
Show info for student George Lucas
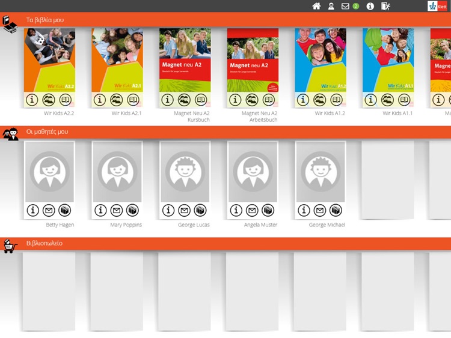(168, 211)
